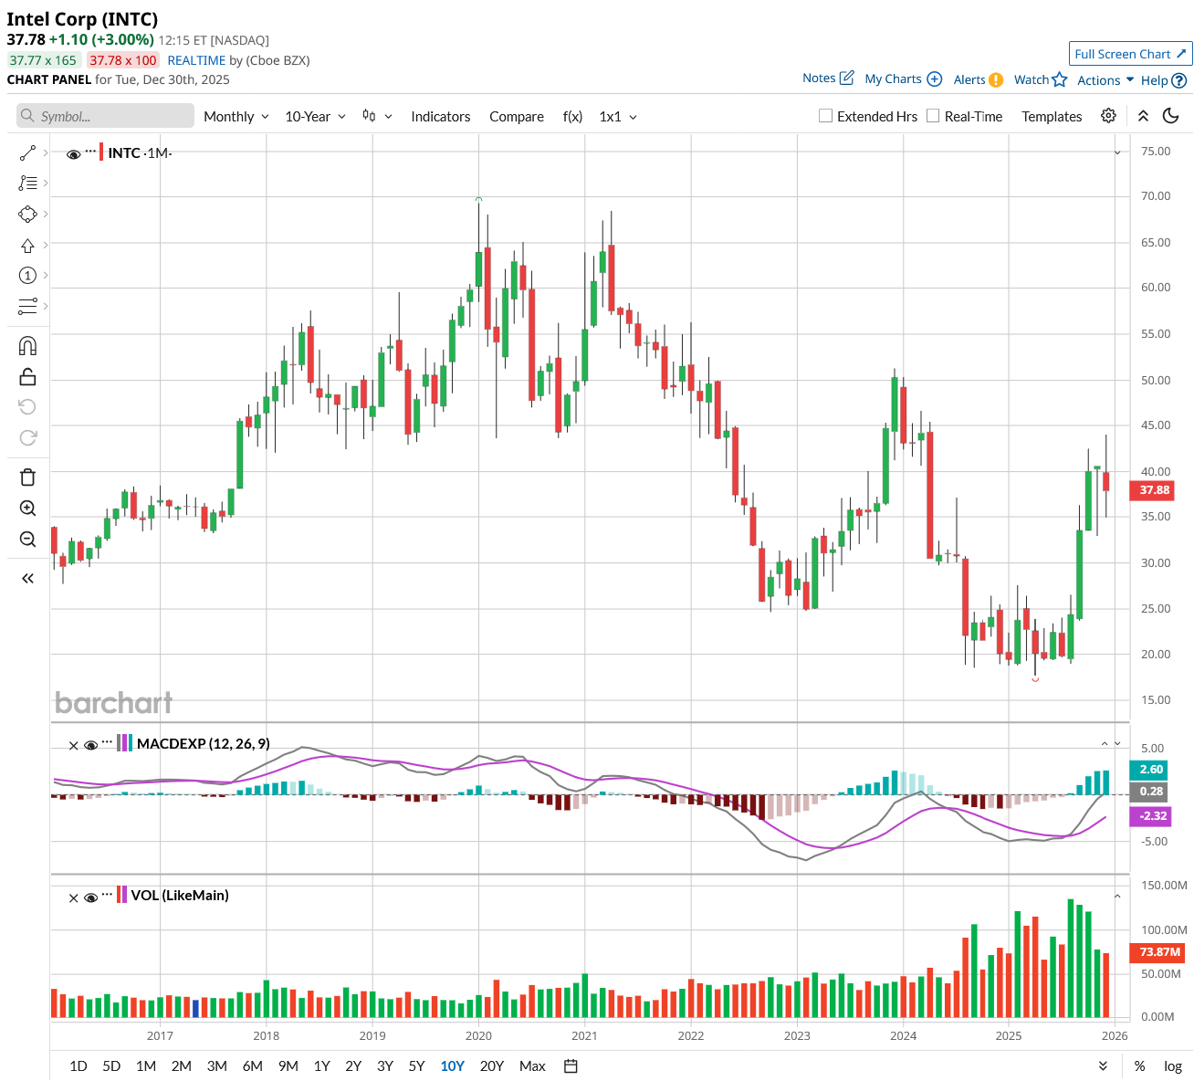Collapse the drawing toolbar with double arrows
Viewport: 1194px width, 1081px height.
27,578
